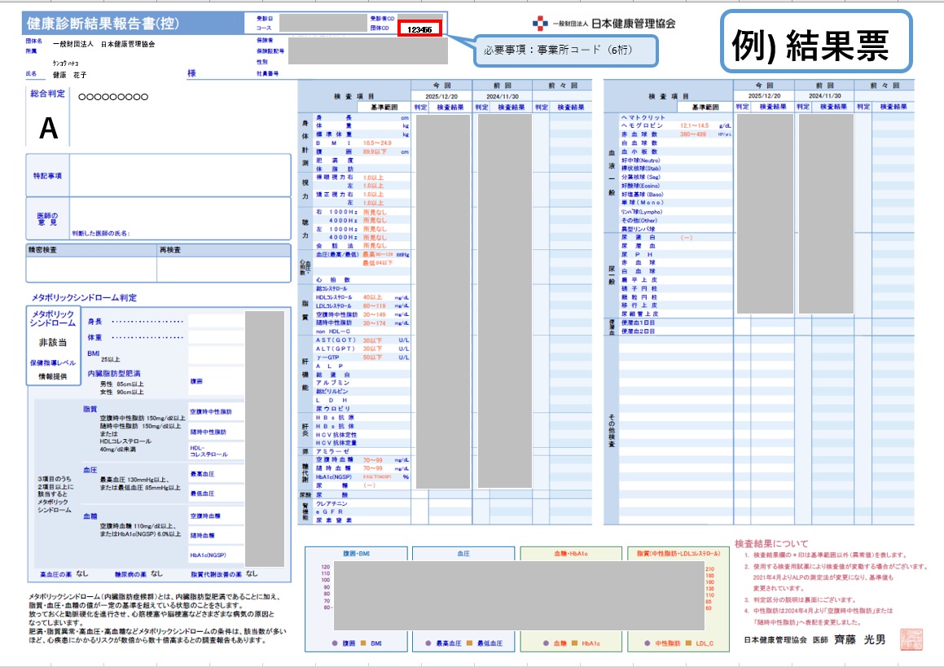The width and height of the screenshot is (944, 667).
Task: Click the 中性脂肪 legend marker
Action: tap(647, 643)
